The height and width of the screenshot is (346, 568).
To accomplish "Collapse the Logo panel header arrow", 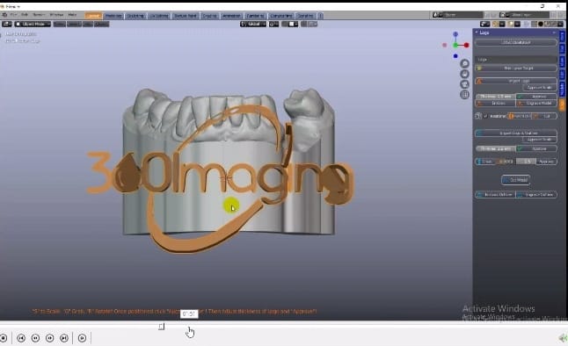I will tap(477, 32).
